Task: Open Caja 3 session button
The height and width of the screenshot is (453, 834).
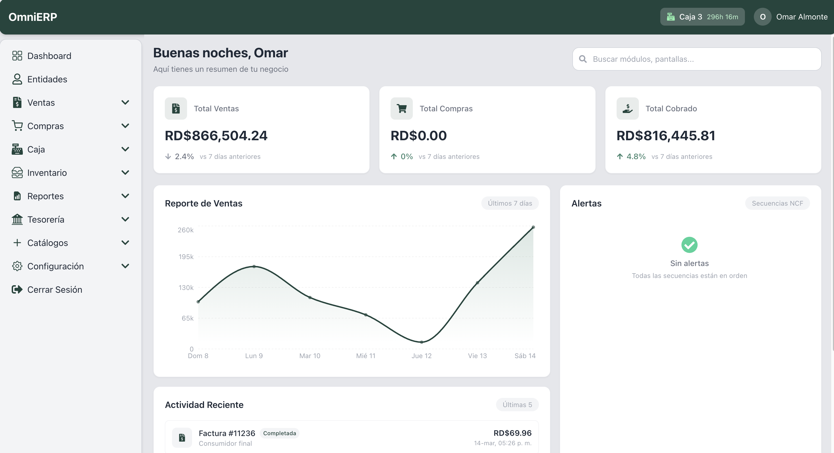Action: [702, 16]
